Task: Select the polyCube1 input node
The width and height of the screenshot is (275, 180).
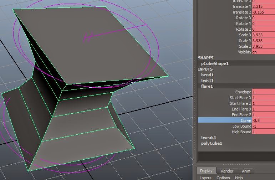Action: point(212,143)
